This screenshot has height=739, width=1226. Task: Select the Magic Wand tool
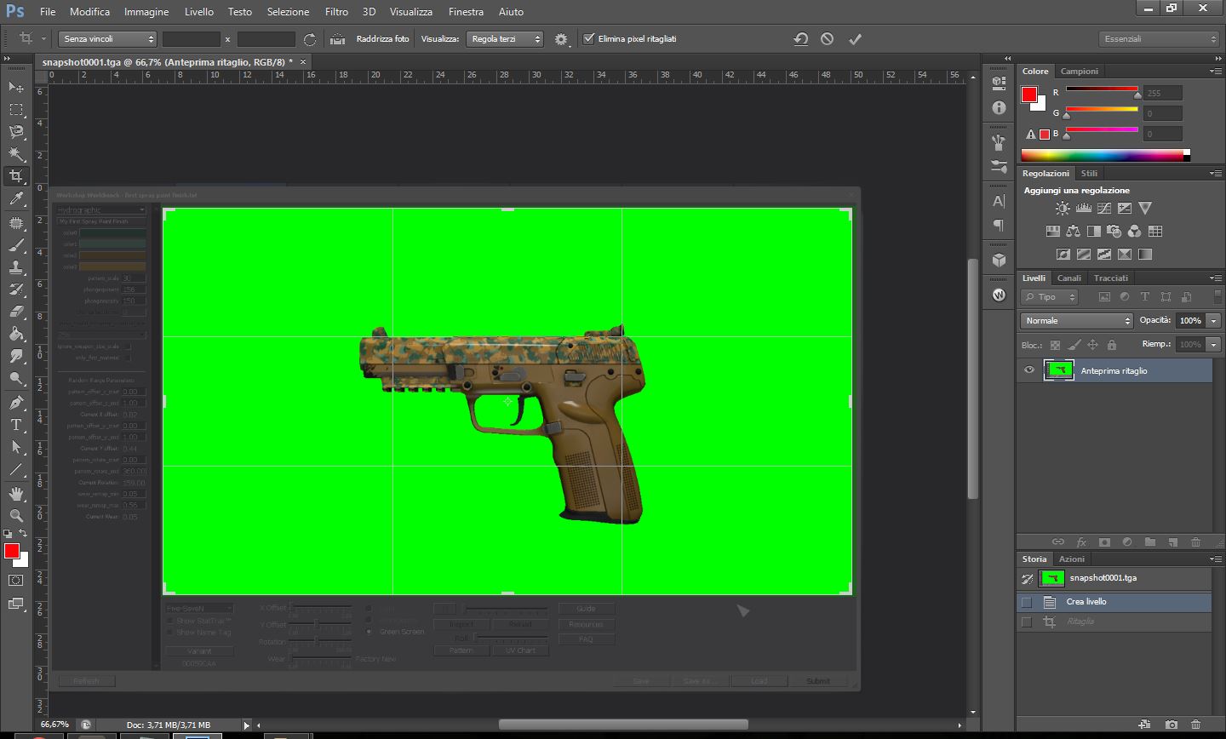(x=16, y=154)
